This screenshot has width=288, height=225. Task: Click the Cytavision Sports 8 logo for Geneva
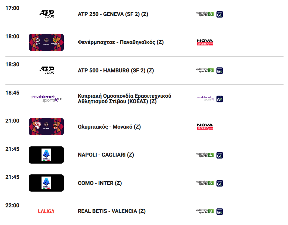tap(205, 14)
